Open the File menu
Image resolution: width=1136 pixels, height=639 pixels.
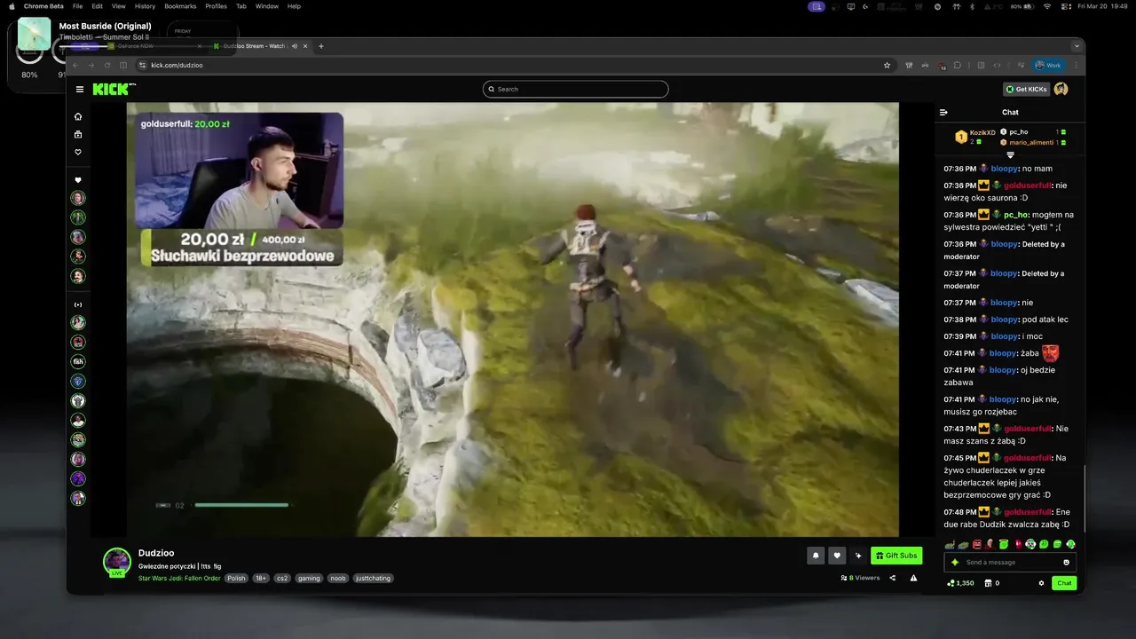[x=77, y=6]
